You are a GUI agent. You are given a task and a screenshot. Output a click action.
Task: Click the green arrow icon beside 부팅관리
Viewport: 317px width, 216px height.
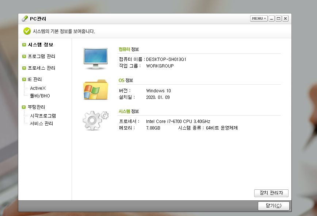tap(24, 107)
